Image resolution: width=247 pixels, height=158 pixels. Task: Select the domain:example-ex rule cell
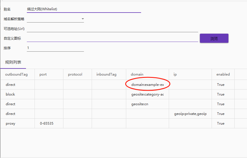(147, 85)
